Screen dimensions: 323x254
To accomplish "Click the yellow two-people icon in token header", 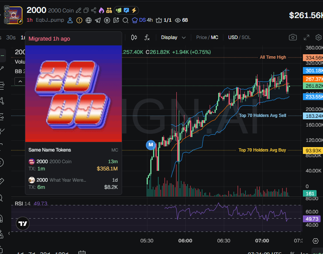I will [x=109, y=10].
